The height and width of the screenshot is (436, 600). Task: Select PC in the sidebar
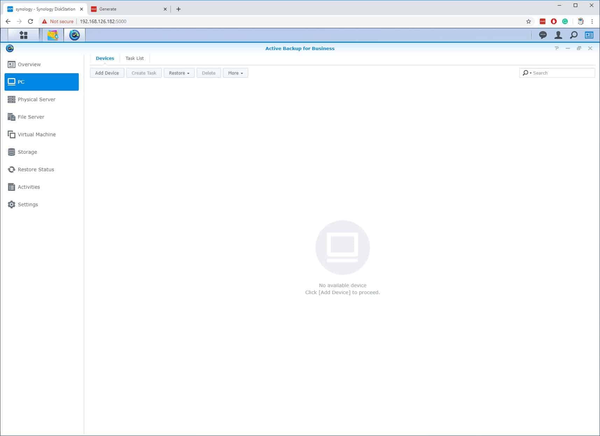click(x=42, y=82)
